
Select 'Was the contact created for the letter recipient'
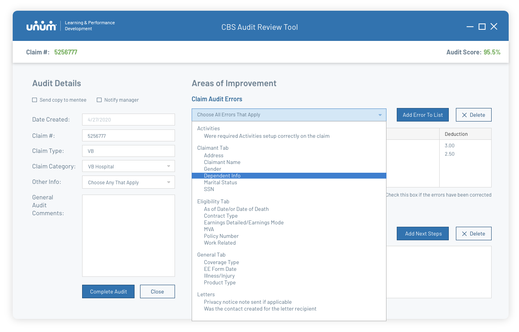(260, 309)
